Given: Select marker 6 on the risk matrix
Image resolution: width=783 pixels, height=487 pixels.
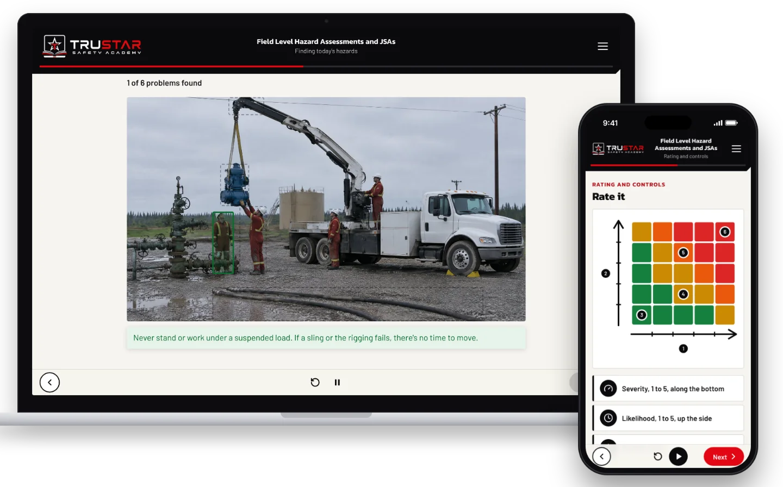Looking at the screenshot, I should (725, 232).
